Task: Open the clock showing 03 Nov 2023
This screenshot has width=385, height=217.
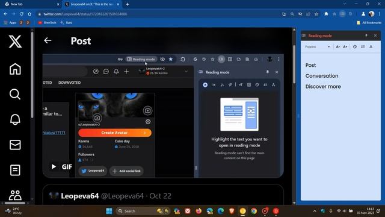Action: click(x=366, y=211)
